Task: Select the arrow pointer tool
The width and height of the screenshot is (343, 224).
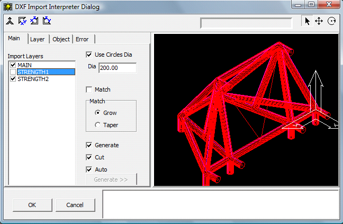Action: [x=307, y=21]
